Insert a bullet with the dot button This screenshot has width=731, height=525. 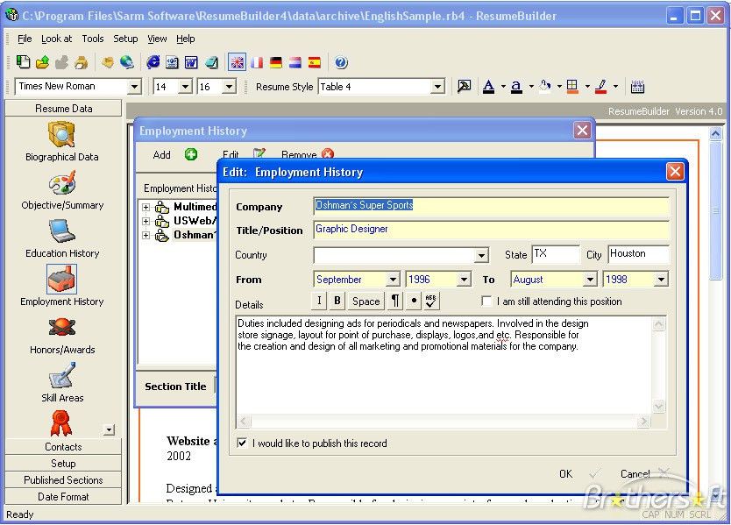(414, 301)
